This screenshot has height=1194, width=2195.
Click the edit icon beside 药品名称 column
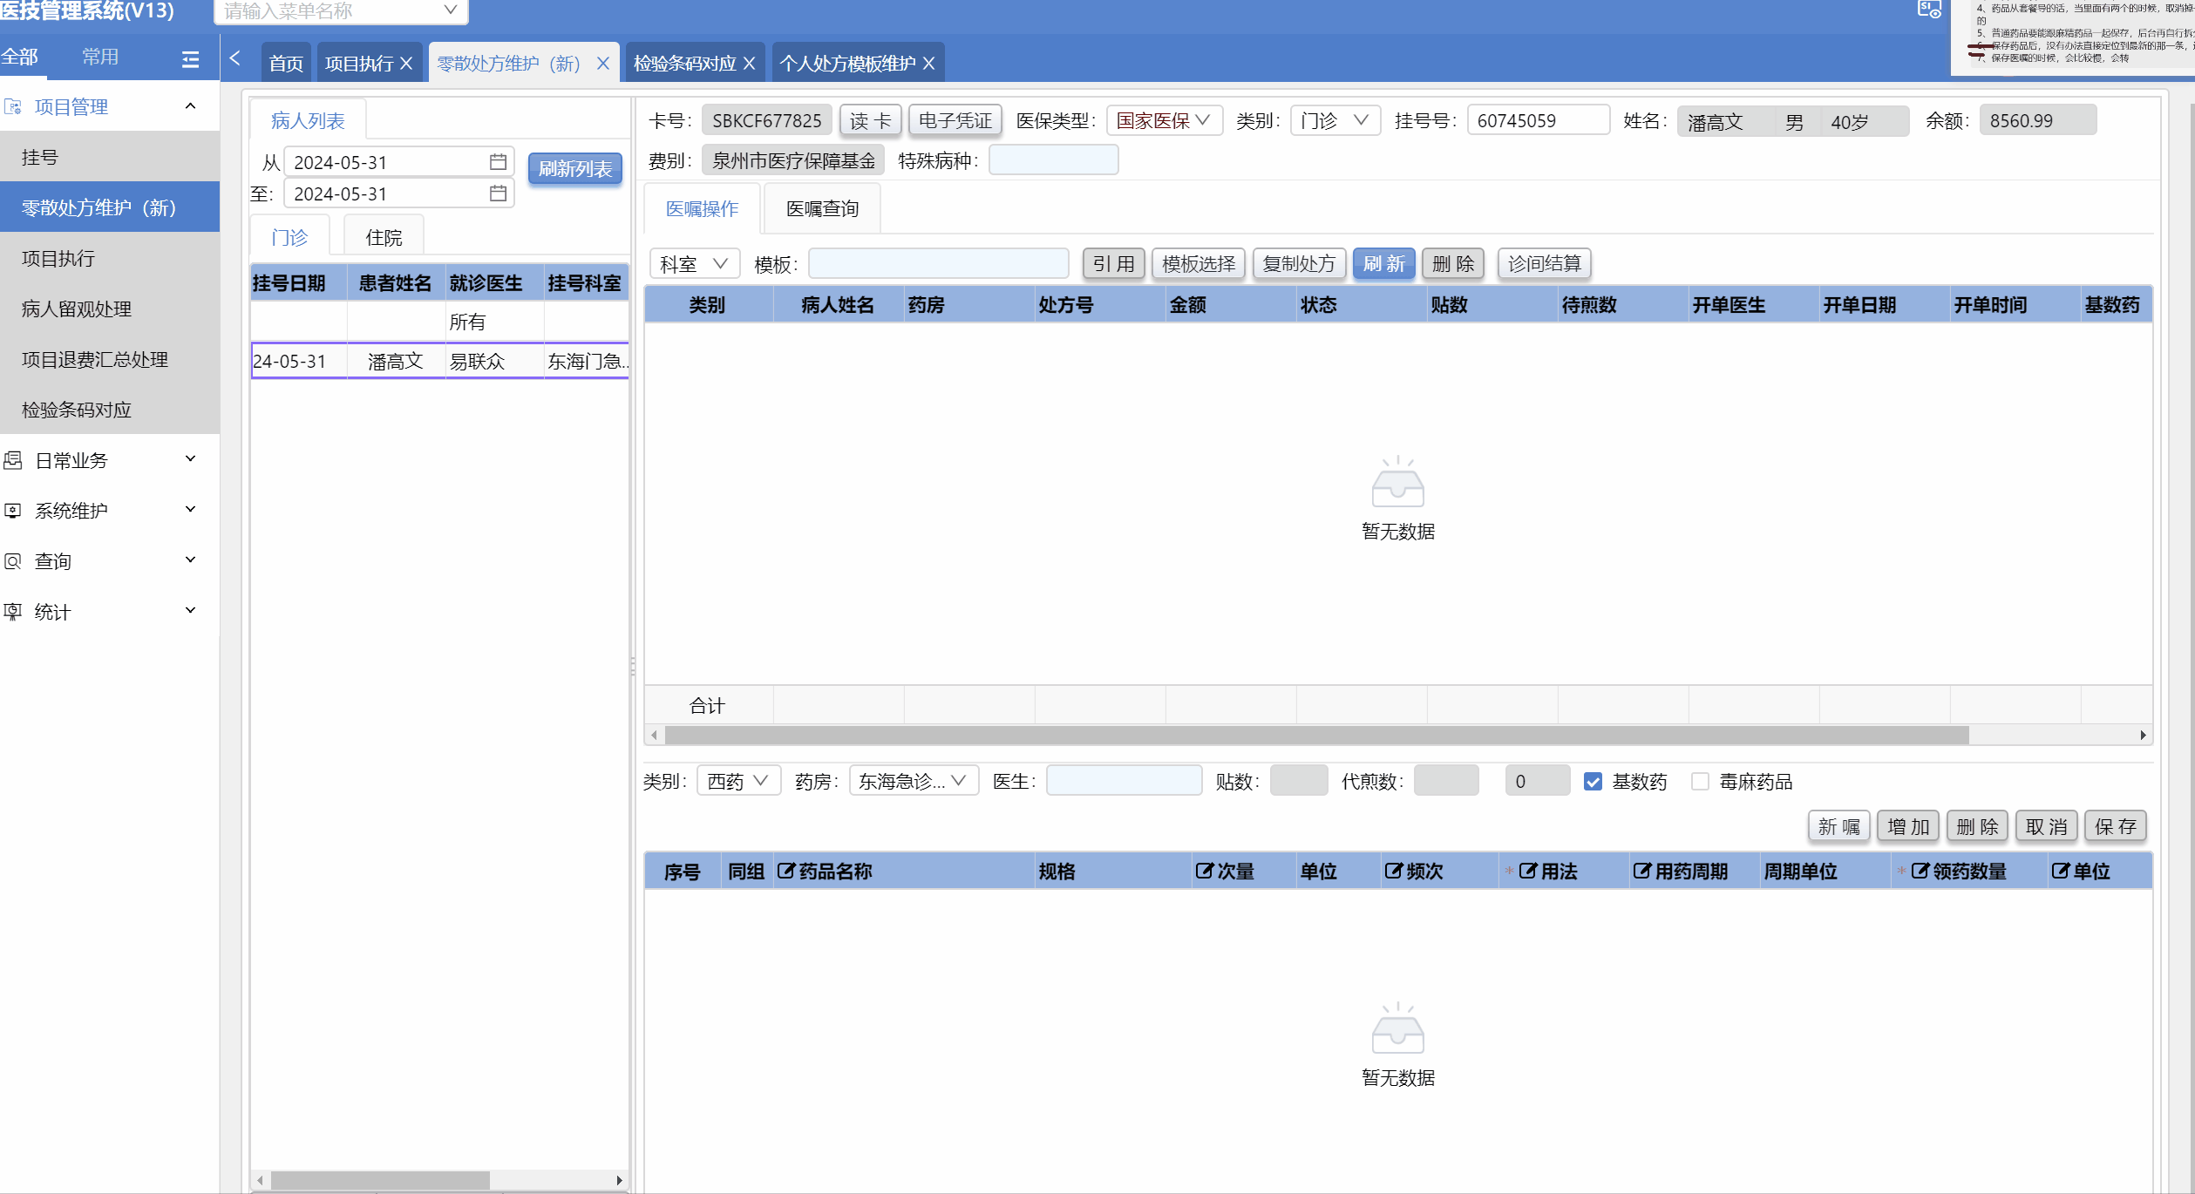tap(785, 871)
